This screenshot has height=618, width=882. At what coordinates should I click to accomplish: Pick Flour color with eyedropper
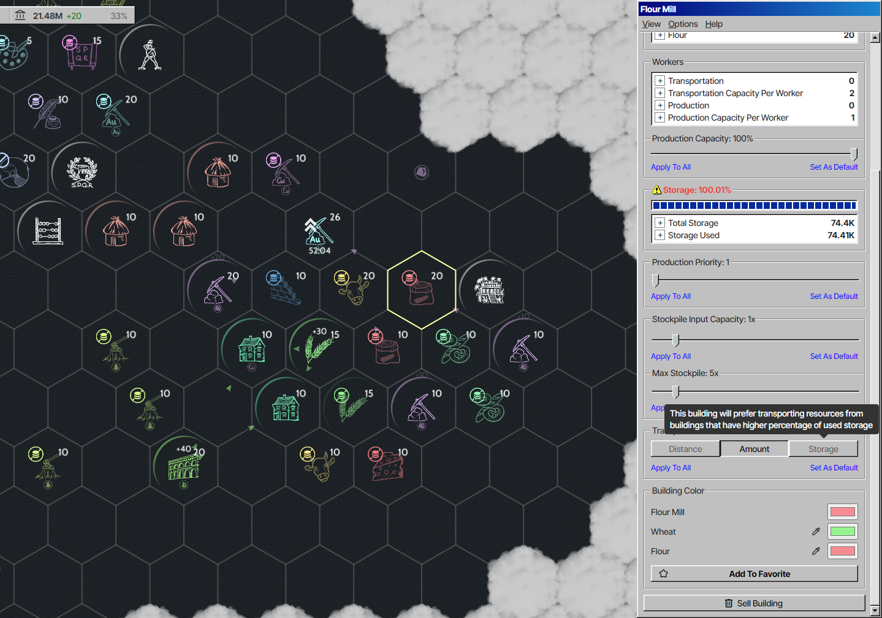tap(816, 551)
